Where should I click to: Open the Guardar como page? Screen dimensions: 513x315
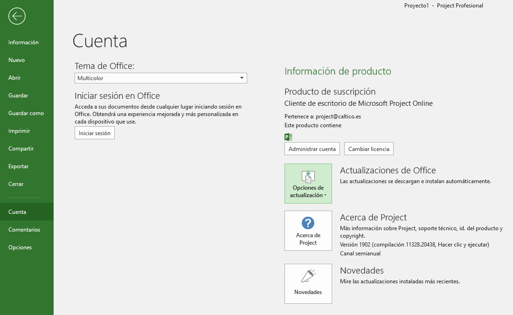[x=27, y=113]
